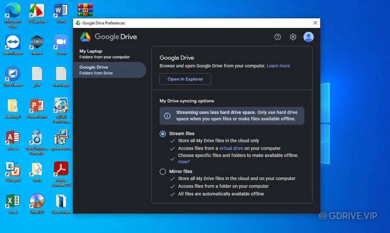Click the help question mark icon

coord(277,37)
